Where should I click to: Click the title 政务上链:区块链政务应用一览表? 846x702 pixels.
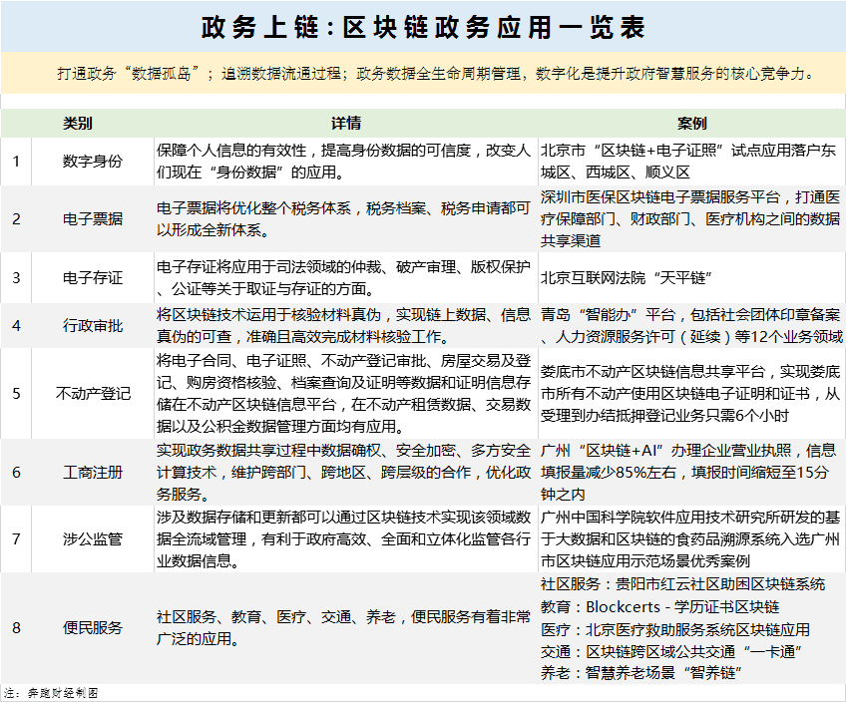click(x=423, y=27)
